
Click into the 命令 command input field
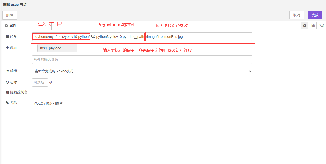pyautogui.click(x=217, y=37)
